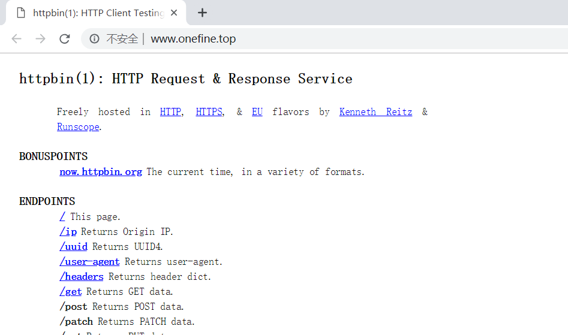Open the /get endpoint link
The image size is (568, 335).
coord(71,292)
